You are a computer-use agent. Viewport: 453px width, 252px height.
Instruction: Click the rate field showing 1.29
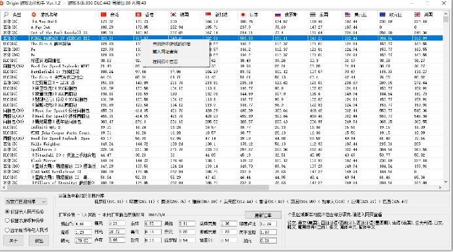pyautogui.click(x=83, y=232)
